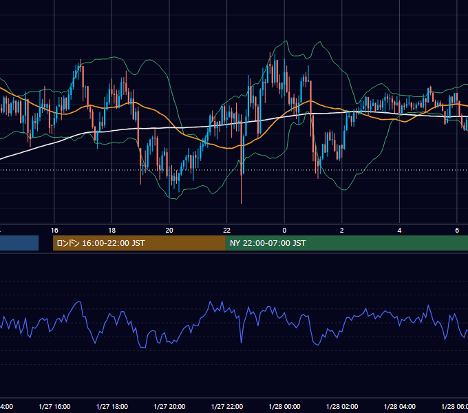The width and height of the screenshot is (468, 413).
Task: Click hour label 6 under price chart
Action: tap(457, 231)
